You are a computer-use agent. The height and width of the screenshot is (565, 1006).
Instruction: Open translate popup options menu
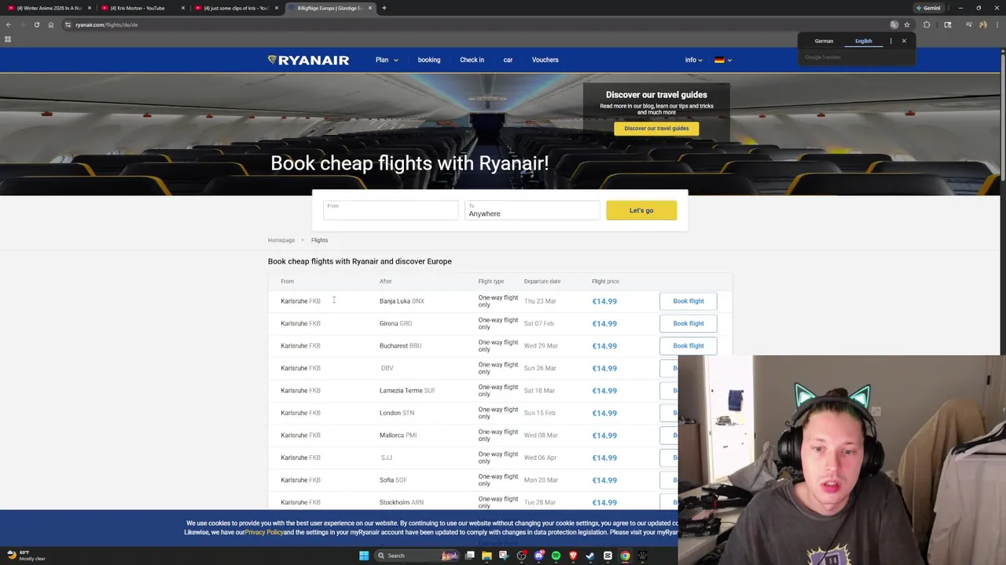click(890, 41)
